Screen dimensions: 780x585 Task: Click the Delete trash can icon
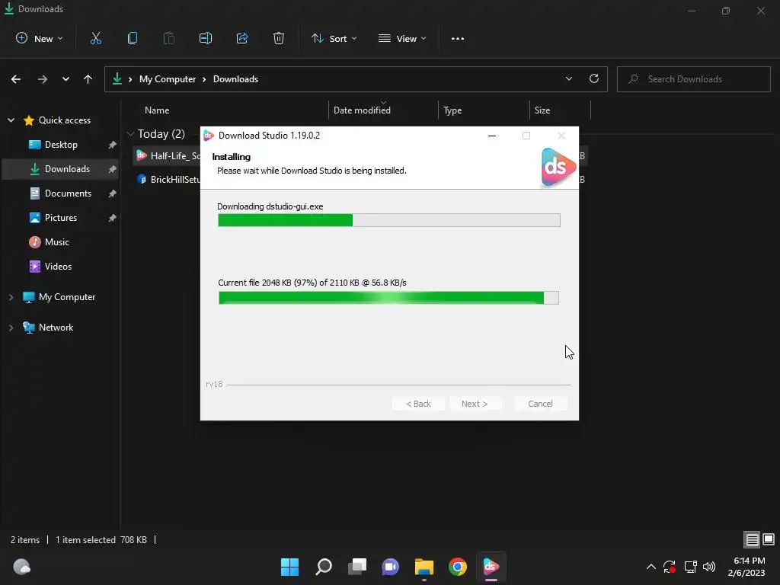point(279,38)
